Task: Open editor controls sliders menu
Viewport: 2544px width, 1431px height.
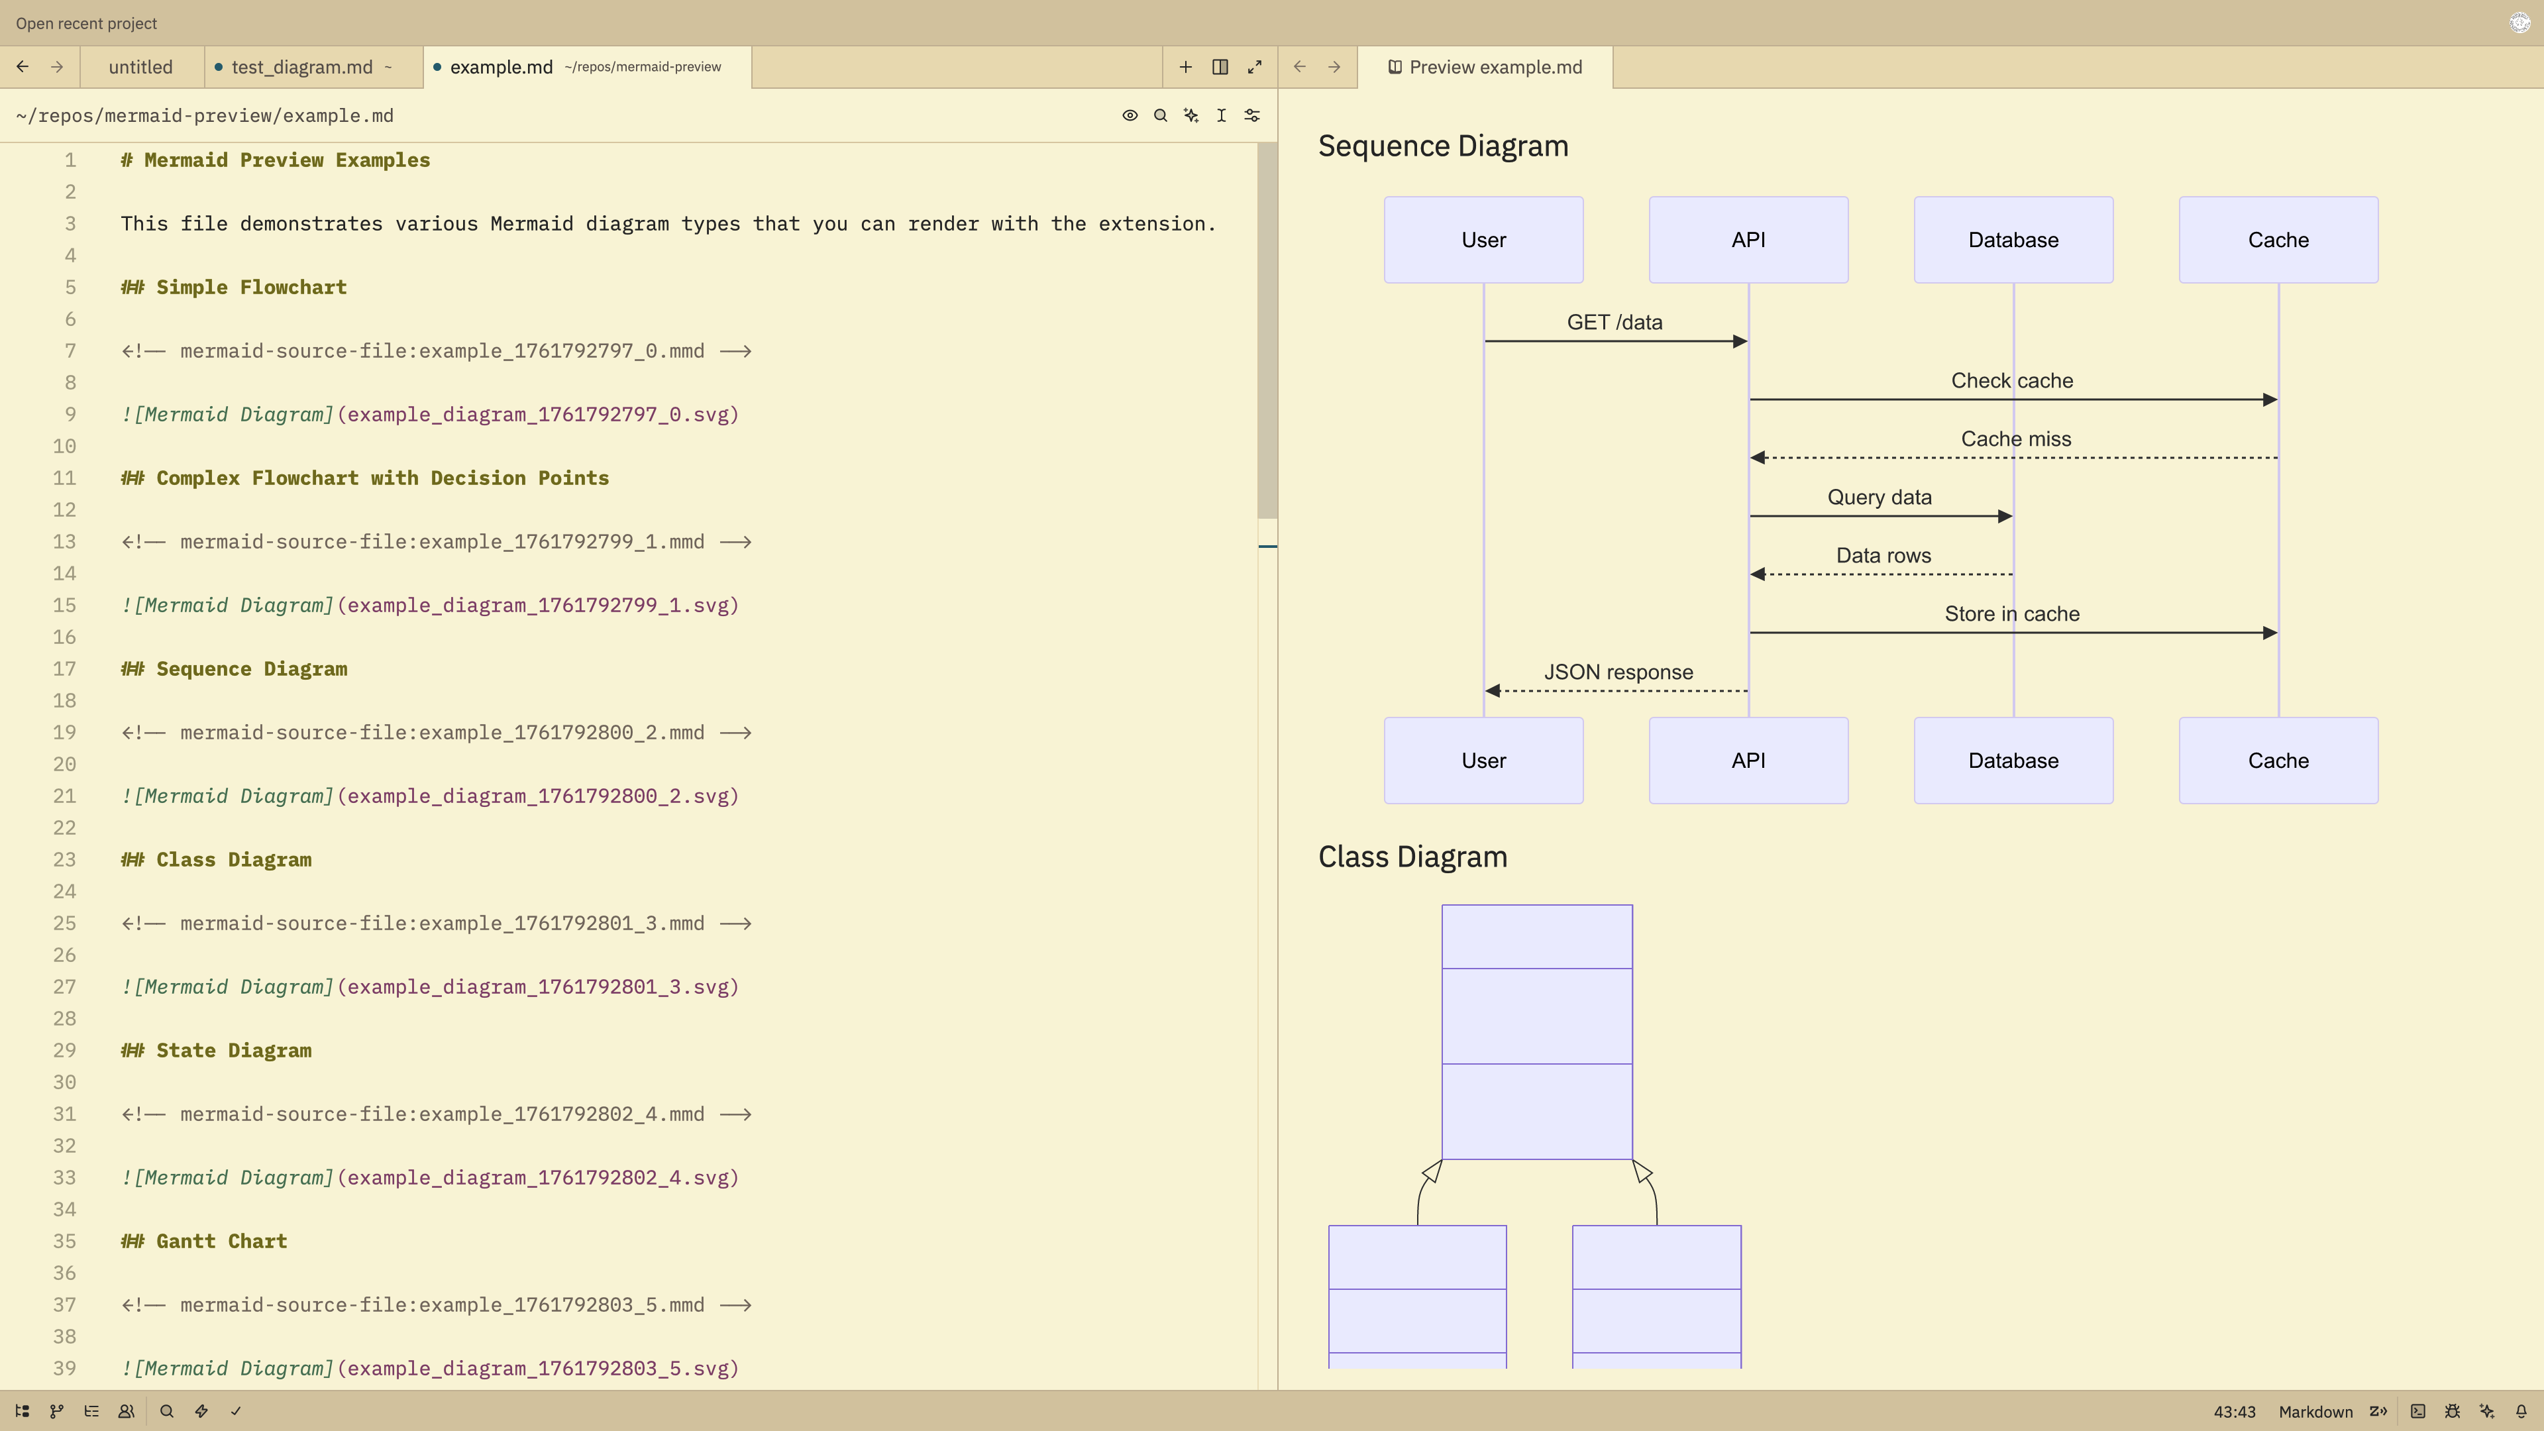Action: 1252,115
